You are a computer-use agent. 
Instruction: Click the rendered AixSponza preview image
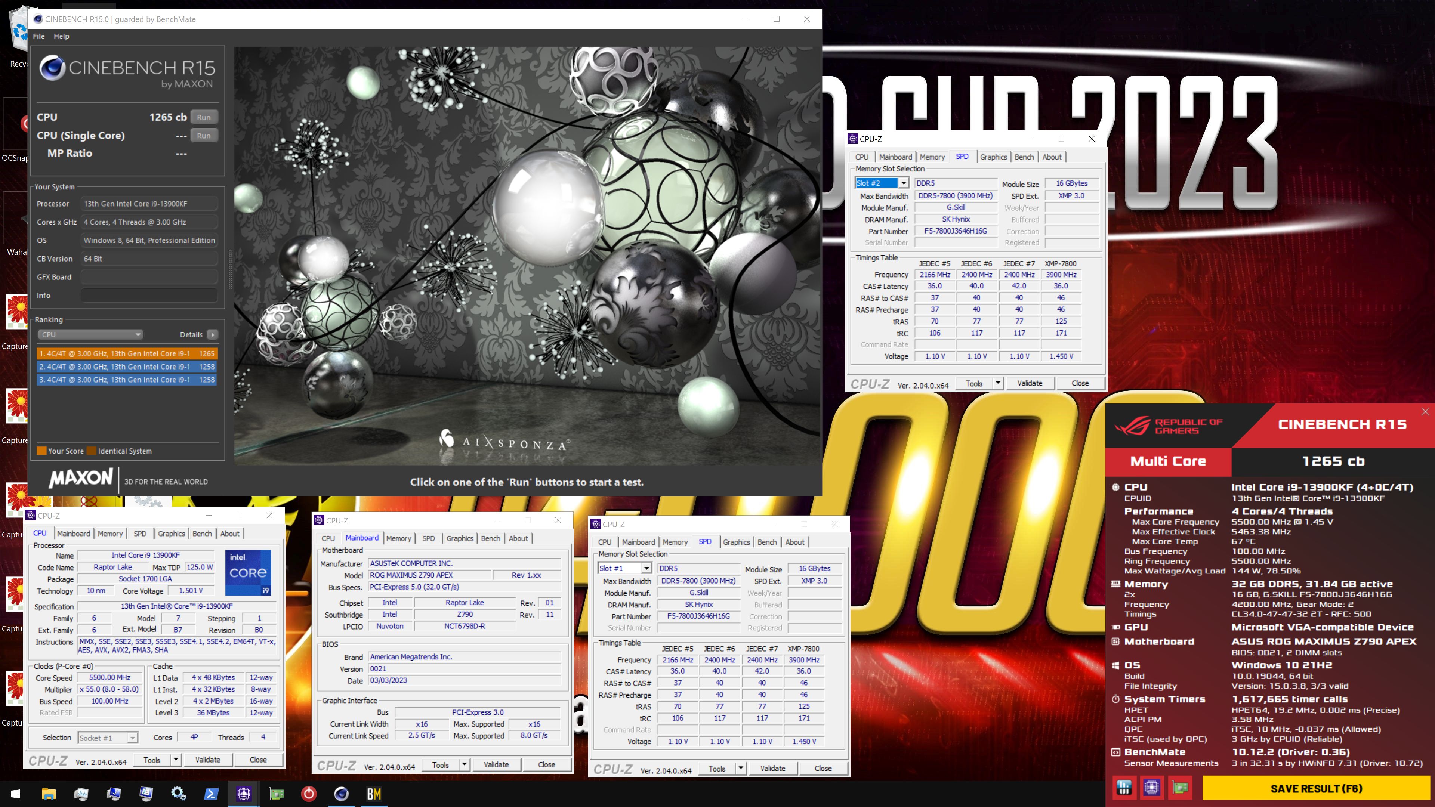pos(527,256)
